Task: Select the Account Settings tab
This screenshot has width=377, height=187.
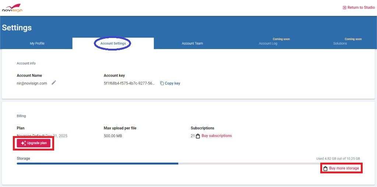Action: 113,44
